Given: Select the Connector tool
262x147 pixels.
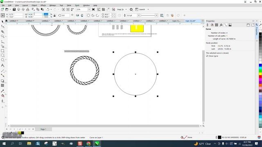Looking at the screenshot, I should point(2,75).
